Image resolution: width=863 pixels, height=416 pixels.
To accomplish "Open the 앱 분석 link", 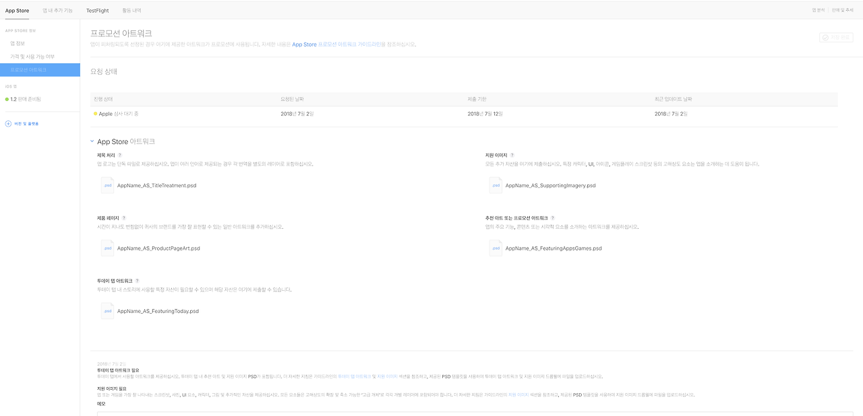I will (x=819, y=11).
